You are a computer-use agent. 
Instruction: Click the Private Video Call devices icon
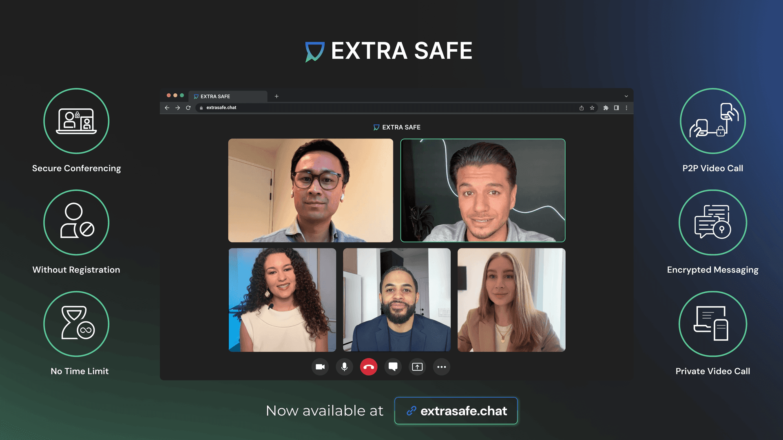click(713, 324)
